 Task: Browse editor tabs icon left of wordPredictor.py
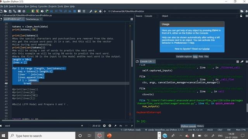click(x=1, y=19)
